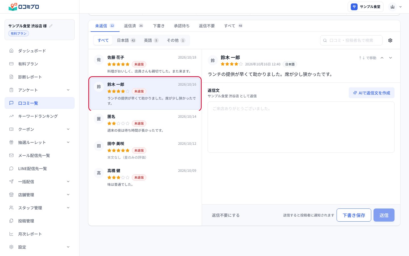The width and height of the screenshot is (409, 256).
Task: Open the 山 user account dropdown
Action: point(395,7)
